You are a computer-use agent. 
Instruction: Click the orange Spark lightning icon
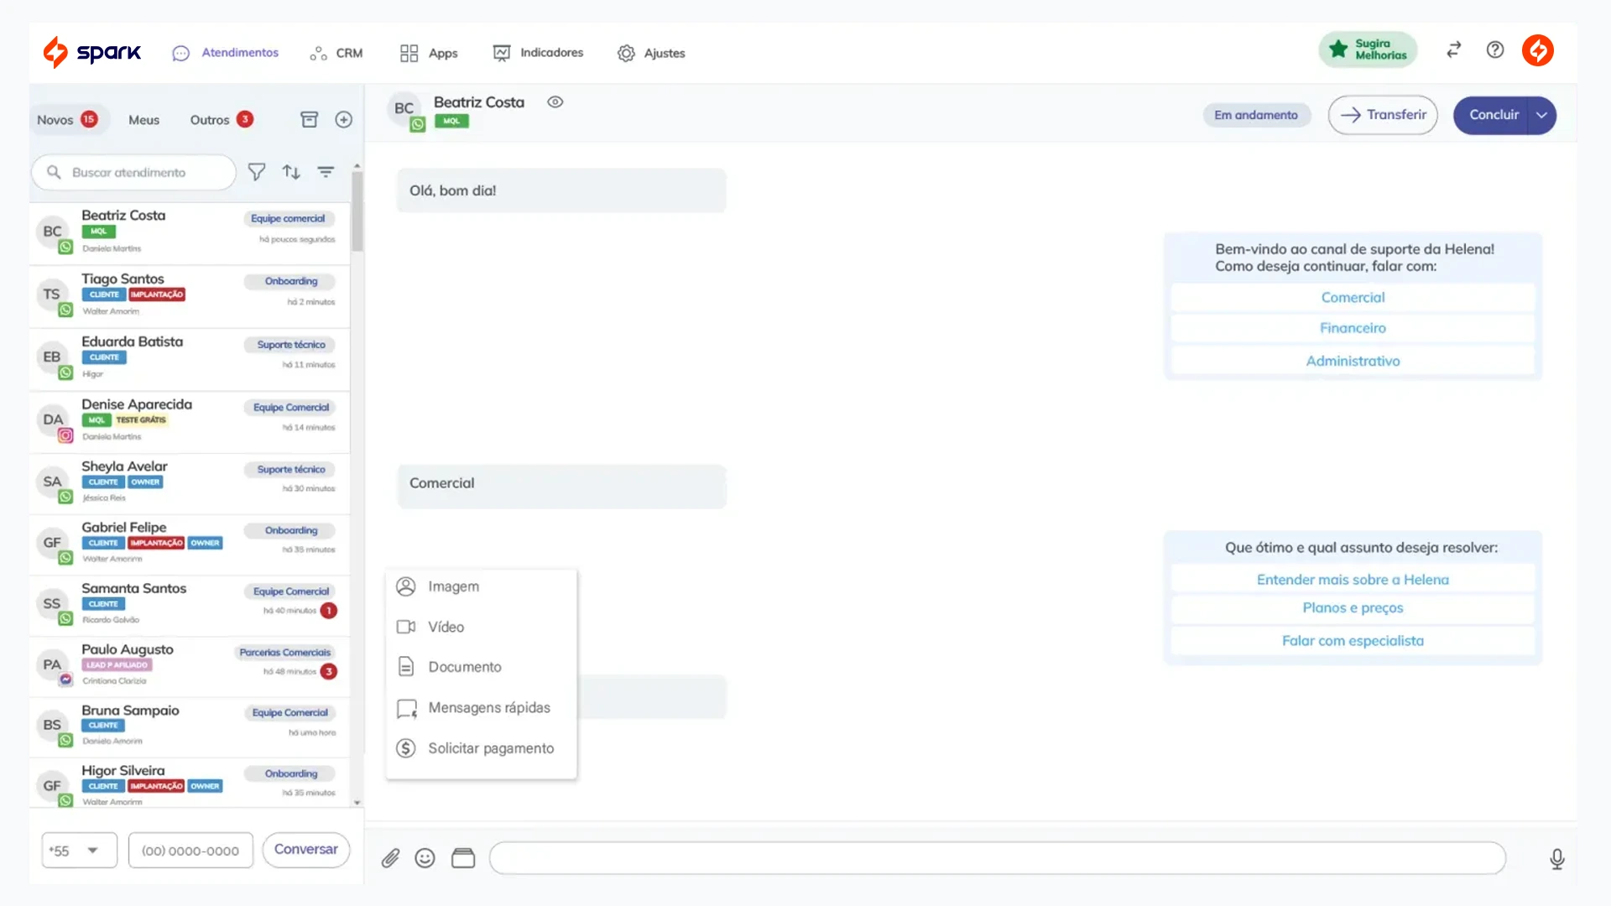pos(1537,50)
